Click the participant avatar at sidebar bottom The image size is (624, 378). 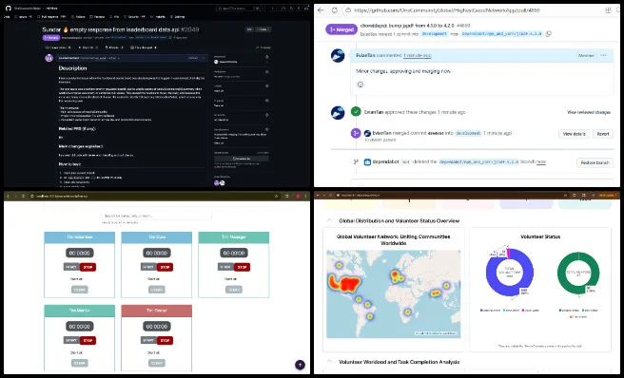(217, 183)
